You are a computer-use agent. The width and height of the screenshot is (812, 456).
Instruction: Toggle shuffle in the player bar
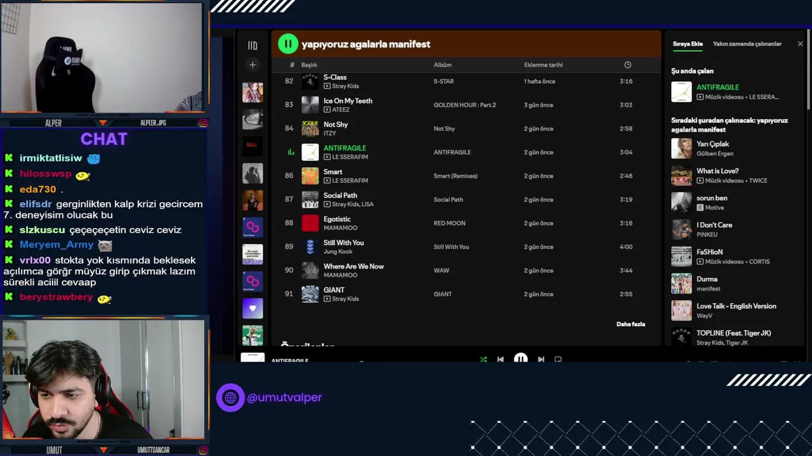483,359
